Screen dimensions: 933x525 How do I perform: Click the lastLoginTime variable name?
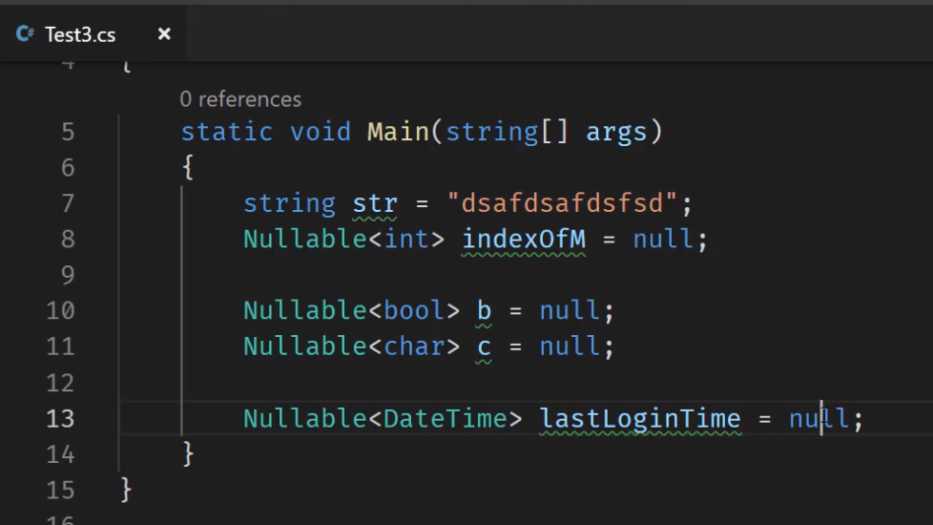click(640, 418)
